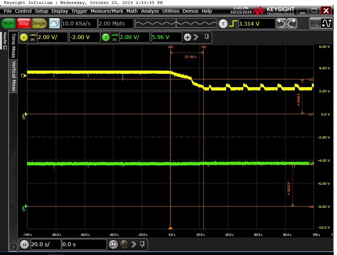Viewport: 337px width, 255px height.
Task: Open the Demos menu
Action: click(190, 11)
